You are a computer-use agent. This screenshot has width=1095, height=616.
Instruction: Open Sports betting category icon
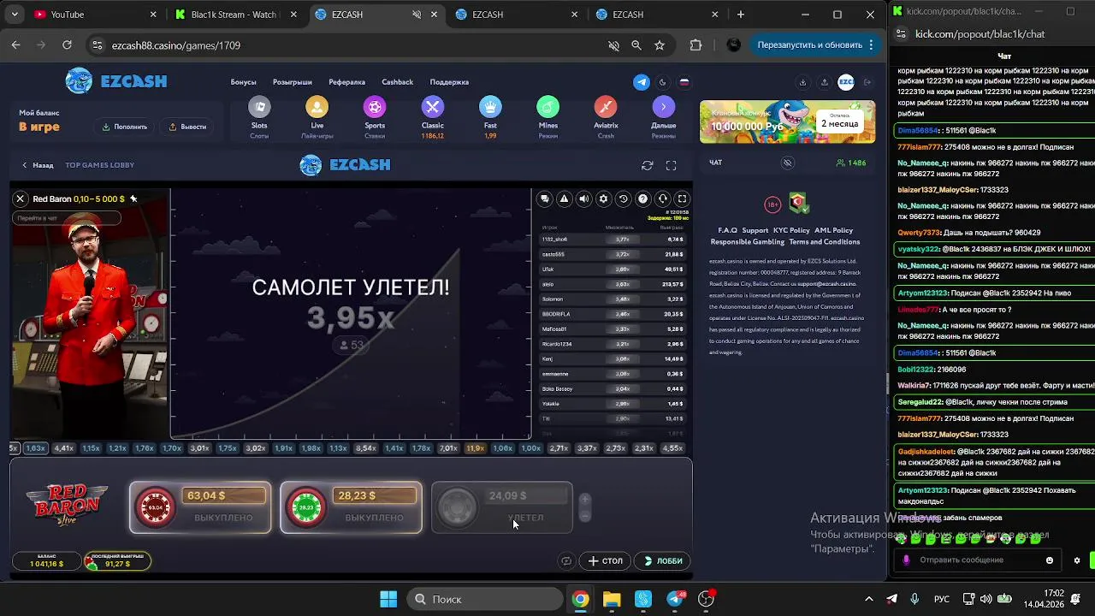tap(375, 107)
